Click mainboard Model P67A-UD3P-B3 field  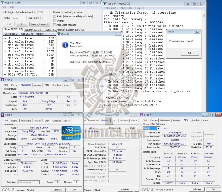[38, 97]
